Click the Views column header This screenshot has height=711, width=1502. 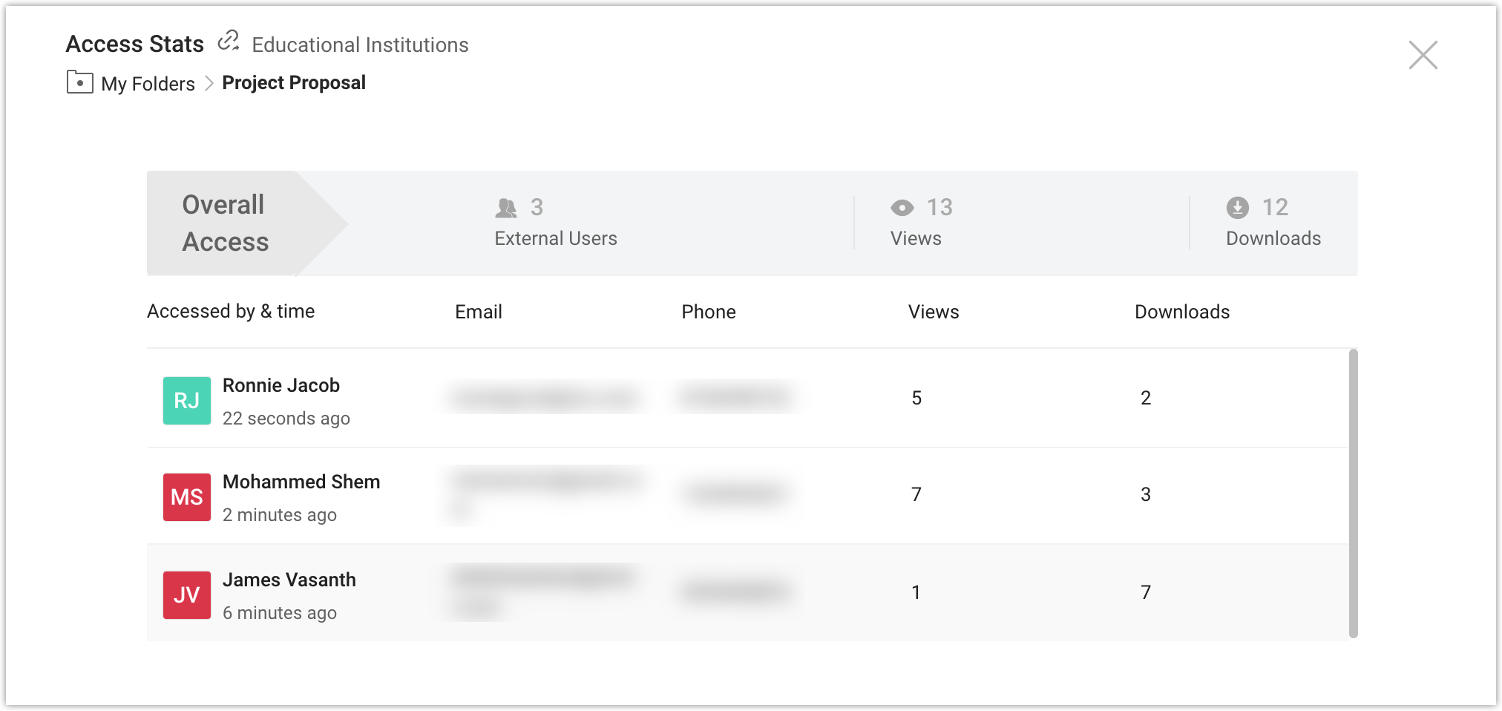(933, 312)
